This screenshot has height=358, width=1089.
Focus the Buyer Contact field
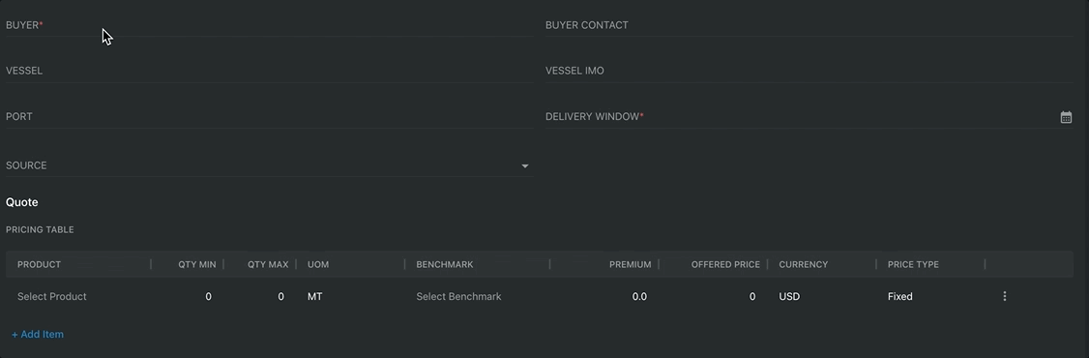[x=809, y=25]
